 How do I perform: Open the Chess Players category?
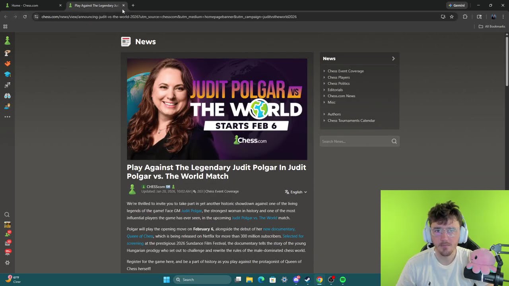[339, 77]
